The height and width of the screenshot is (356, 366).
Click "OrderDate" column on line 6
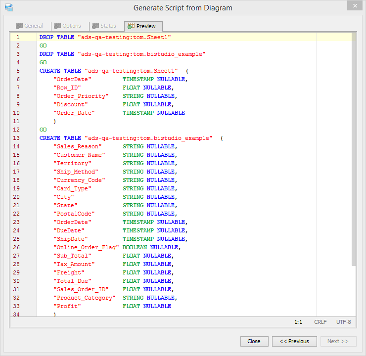tap(72, 79)
